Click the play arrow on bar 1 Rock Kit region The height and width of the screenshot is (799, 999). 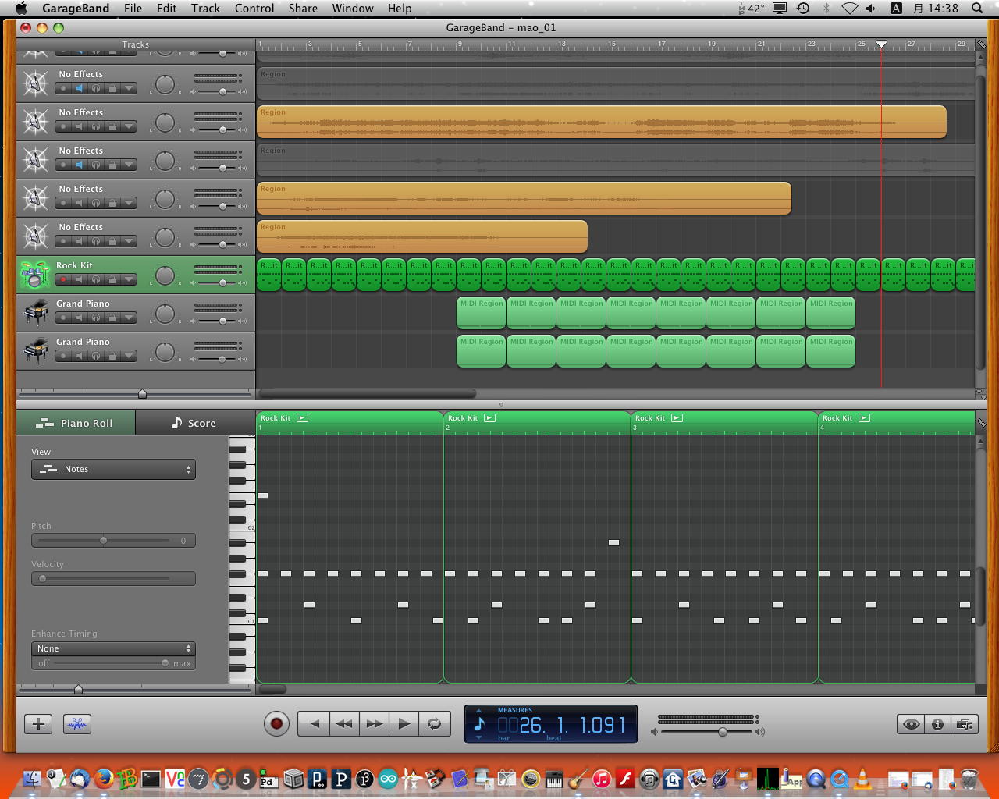click(x=302, y=418)
